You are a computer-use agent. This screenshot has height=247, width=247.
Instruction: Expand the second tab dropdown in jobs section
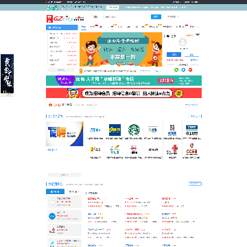[x=73, y=191]
